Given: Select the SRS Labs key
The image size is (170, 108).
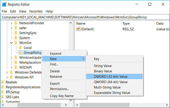Looking at the screenshot, I should pos(12,97).
